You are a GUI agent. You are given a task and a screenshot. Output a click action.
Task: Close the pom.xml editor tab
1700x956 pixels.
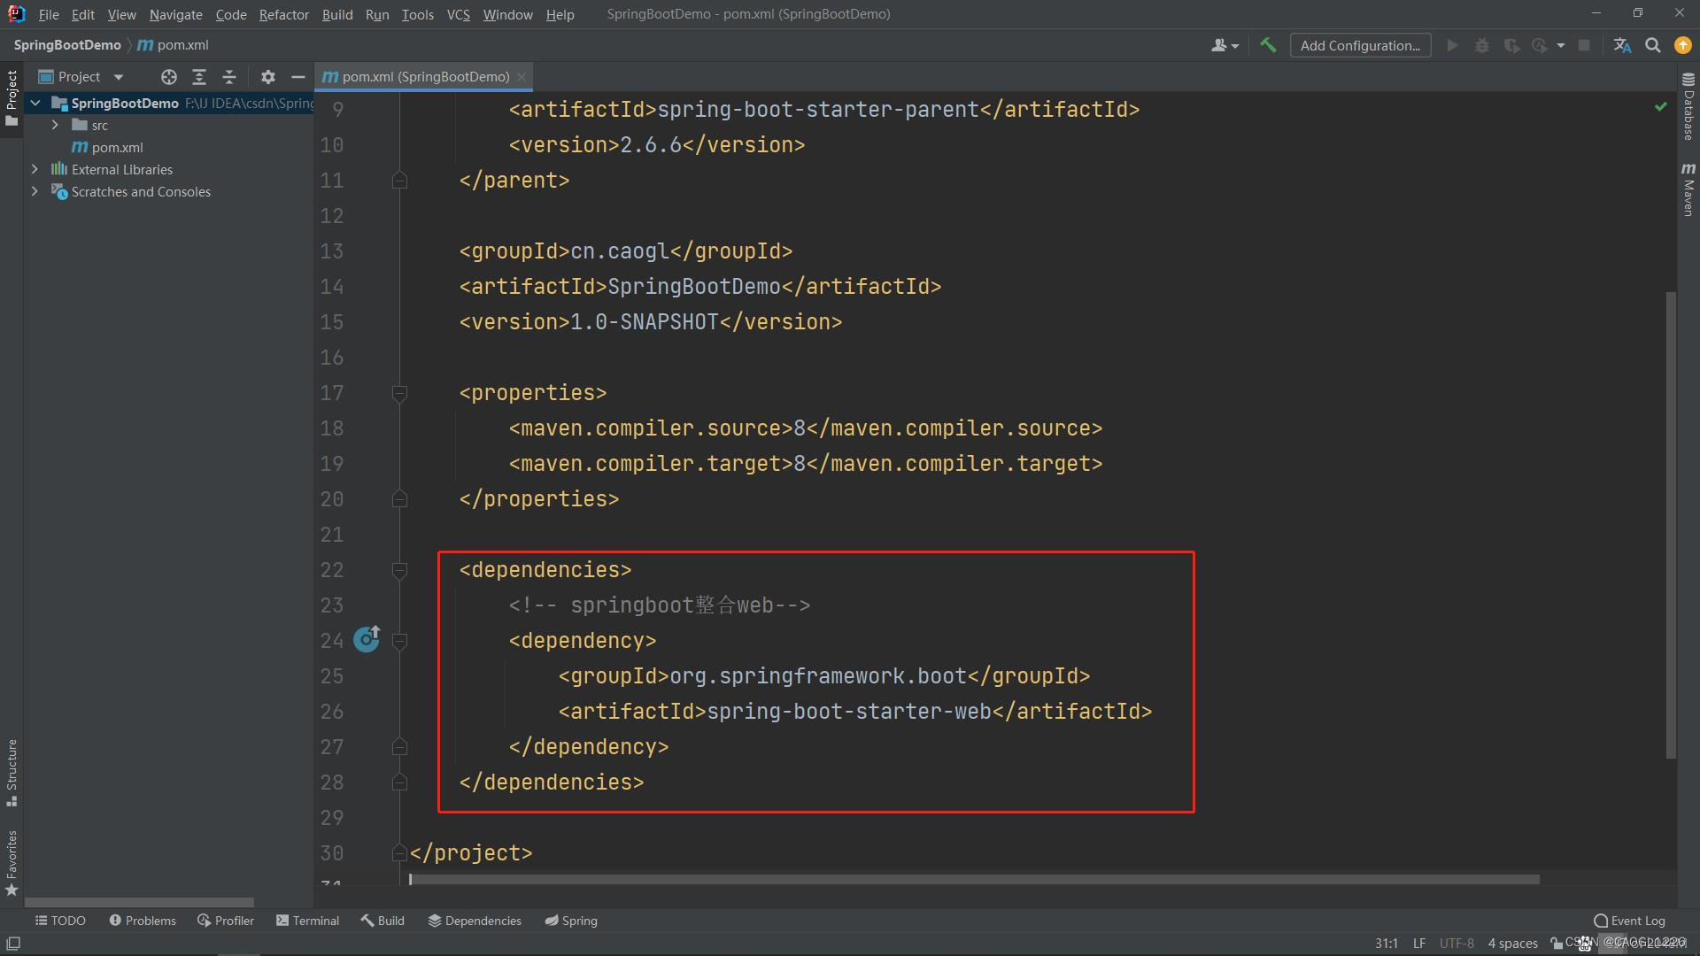pyautogui.click(x=522, y=77)
